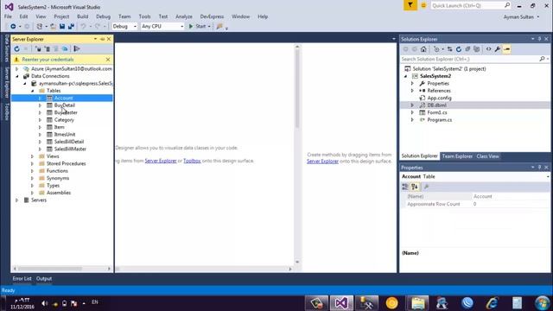Open the Debug menu
This screenshot has height=311, width=553.
tap(103, 16)
